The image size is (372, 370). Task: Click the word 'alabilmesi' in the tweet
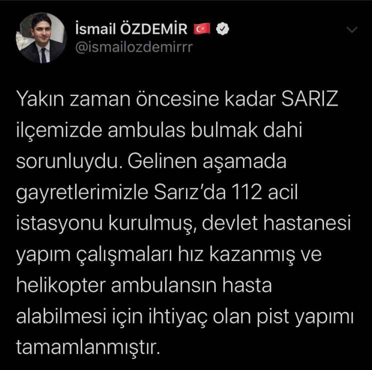pos(61,316)
